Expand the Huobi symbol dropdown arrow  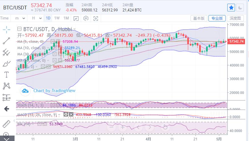pyautogui.click(x=74, y=29)
